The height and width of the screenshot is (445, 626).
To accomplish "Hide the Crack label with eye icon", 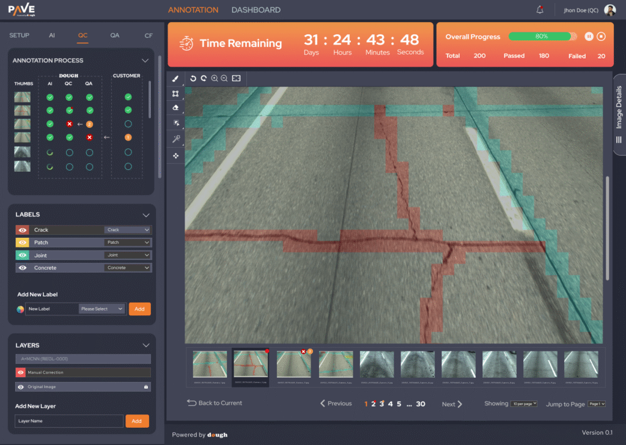I will 22,230.
